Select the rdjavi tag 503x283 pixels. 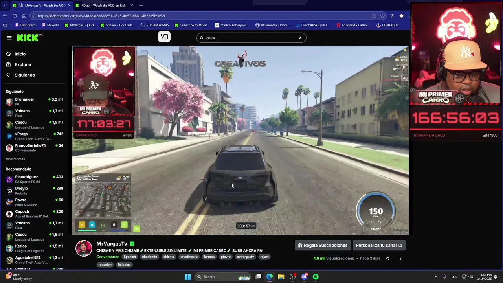[x=264, y=257]
